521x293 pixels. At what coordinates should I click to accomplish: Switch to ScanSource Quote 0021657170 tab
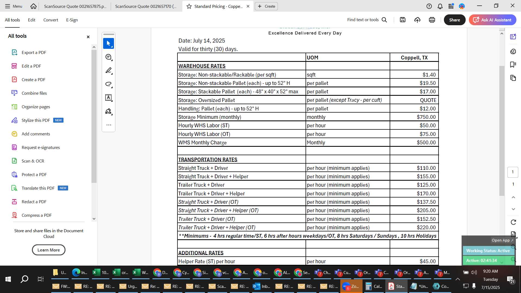pyautogui.click(x=146, y=6)
